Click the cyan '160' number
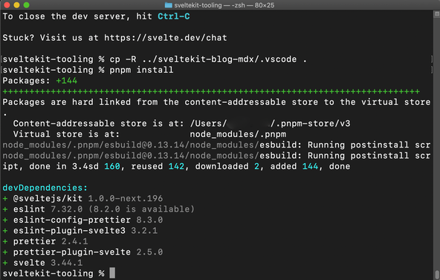Image resolution: width=440 pixels, height=280 pixels. click(112, 166)
